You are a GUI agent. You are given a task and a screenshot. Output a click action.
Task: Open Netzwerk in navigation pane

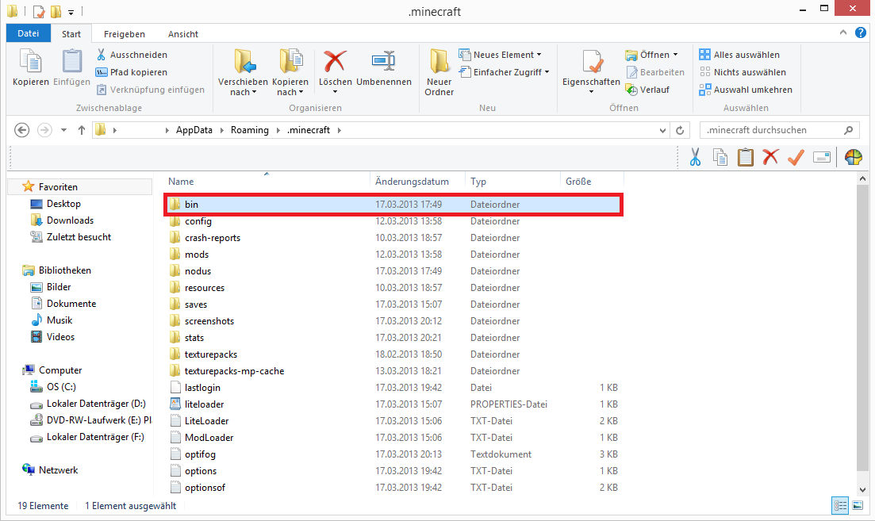[x=58, y=469]
